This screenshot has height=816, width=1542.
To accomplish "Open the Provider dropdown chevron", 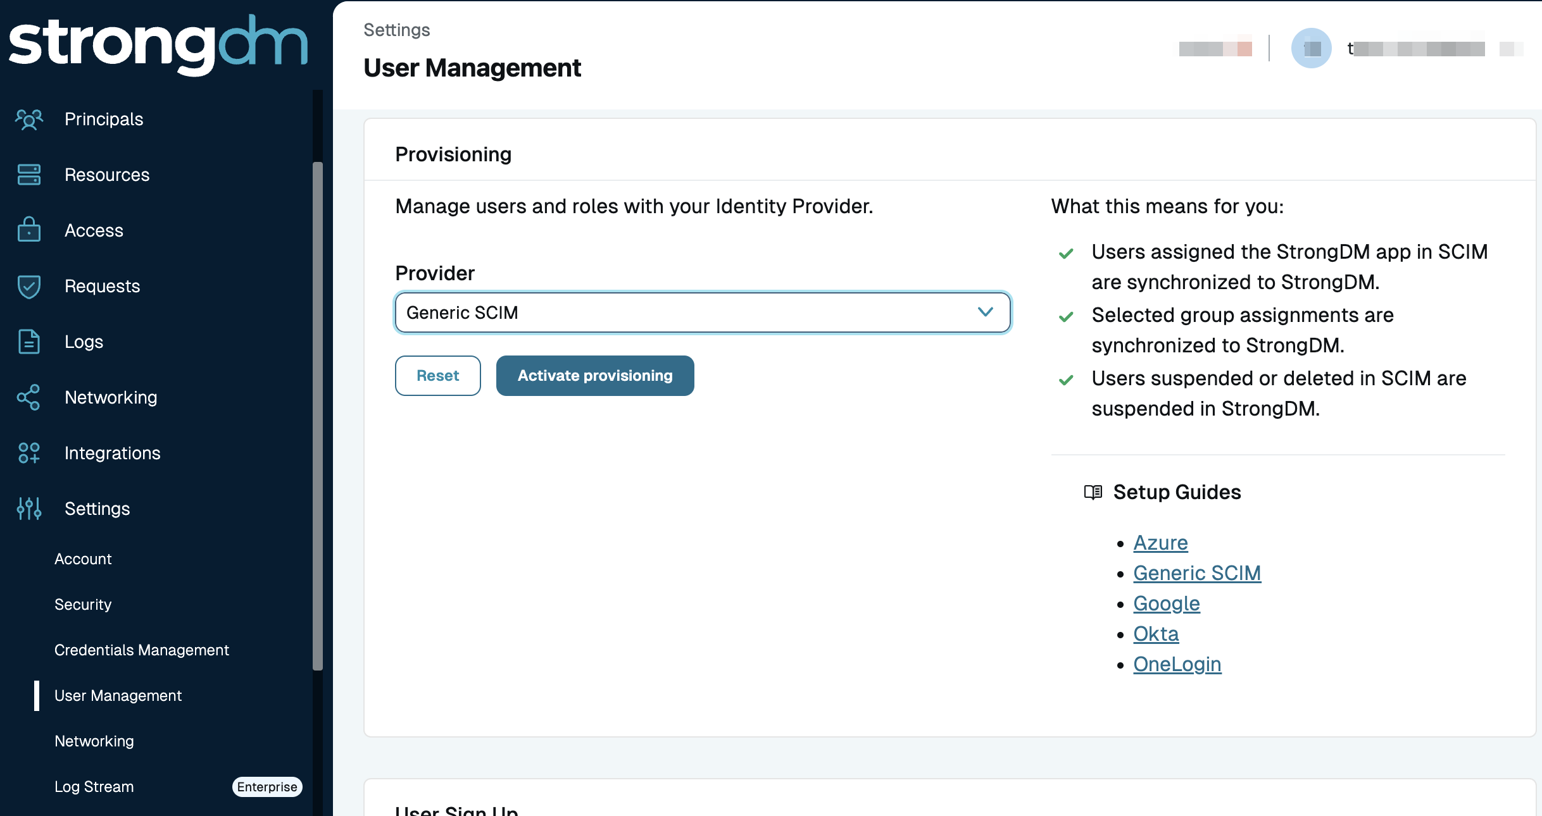I will coord(985,312).
